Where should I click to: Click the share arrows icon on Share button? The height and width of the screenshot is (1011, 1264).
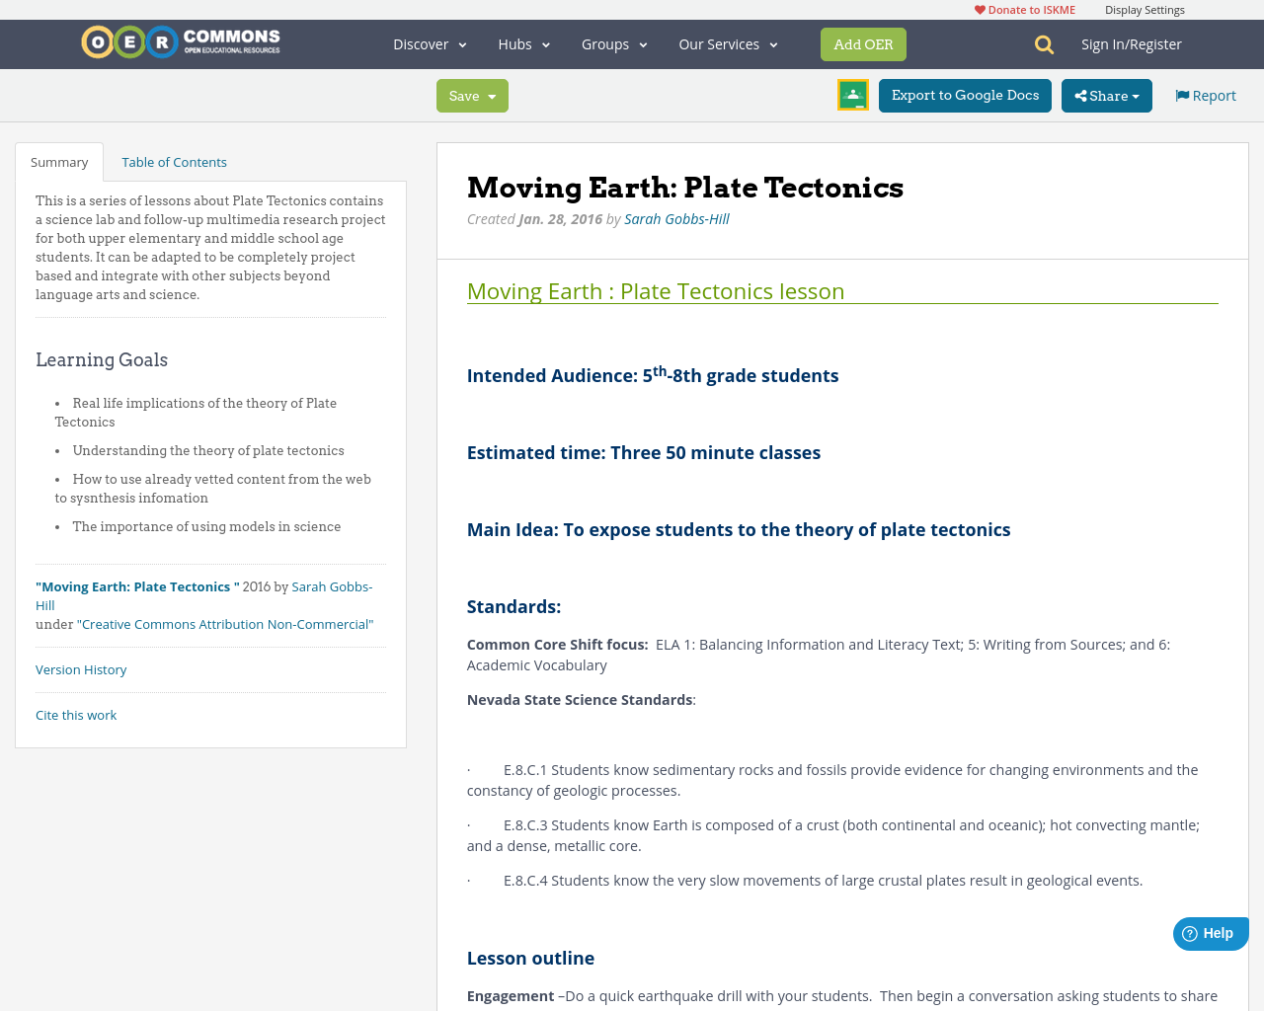coord(1082,94)
